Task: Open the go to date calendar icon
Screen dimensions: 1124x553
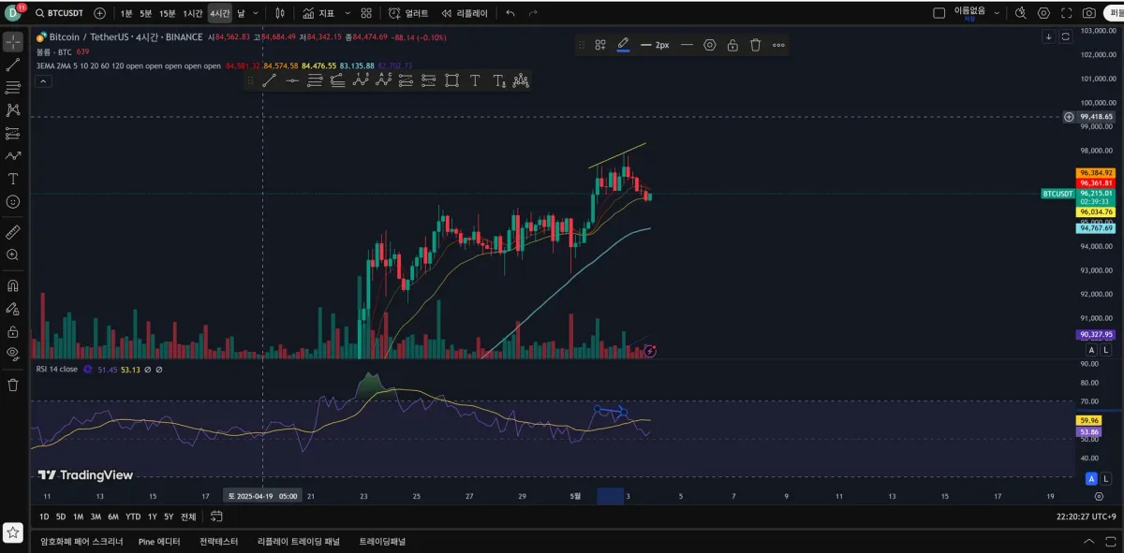Action: point(217,517)
